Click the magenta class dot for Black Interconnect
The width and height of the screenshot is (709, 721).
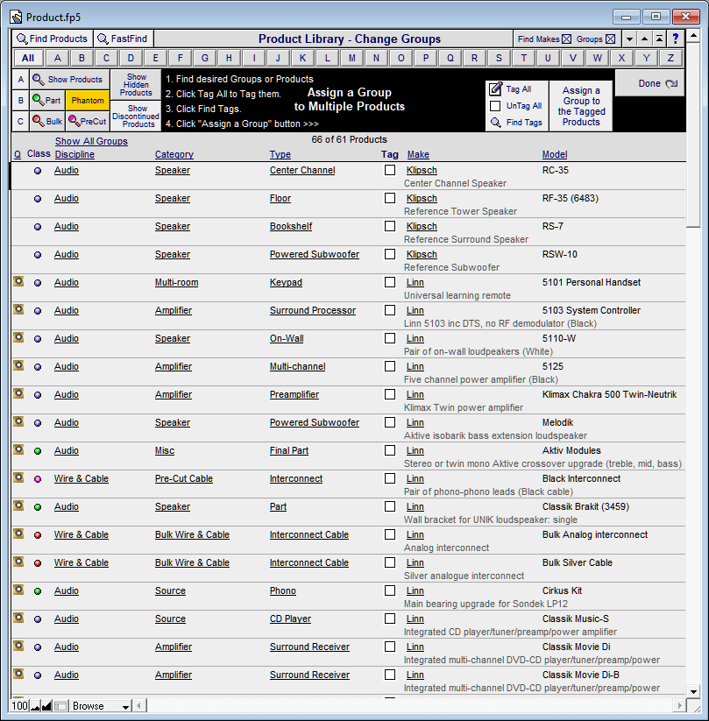pyautogui.click(x=38, y=479)
